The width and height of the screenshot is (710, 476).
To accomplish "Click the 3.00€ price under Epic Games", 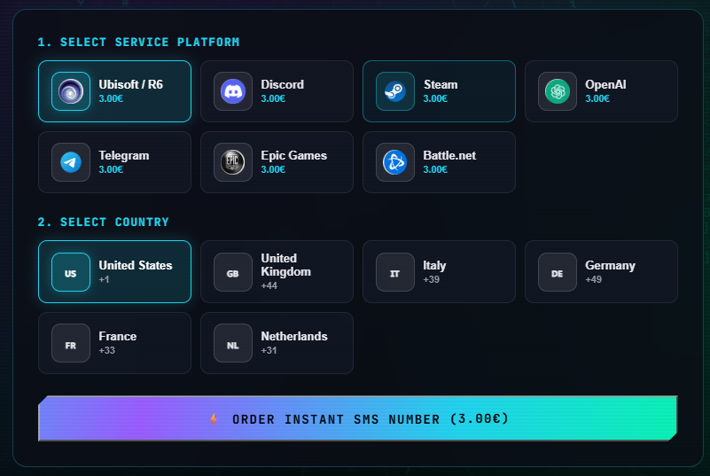I will pos(273,170).
